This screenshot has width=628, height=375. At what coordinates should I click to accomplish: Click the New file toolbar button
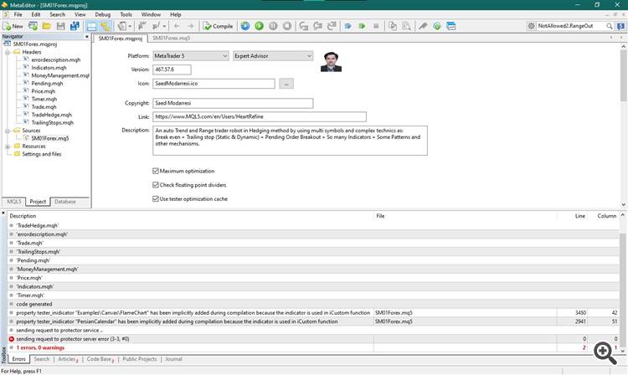13,26
